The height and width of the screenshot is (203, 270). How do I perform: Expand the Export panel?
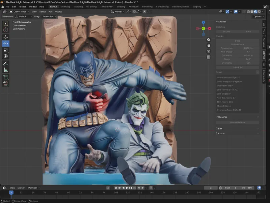pos(220,133)
